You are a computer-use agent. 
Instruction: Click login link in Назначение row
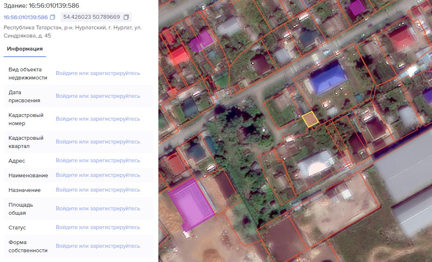pos(98,190)
